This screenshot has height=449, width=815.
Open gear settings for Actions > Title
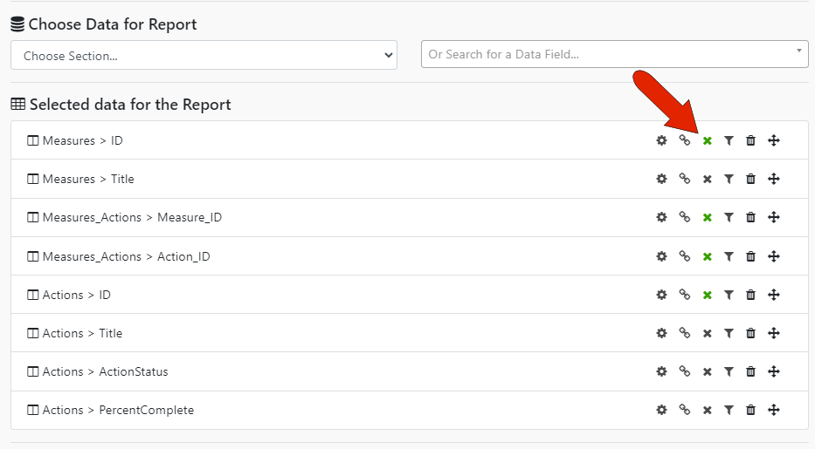[x=661, y=333]
